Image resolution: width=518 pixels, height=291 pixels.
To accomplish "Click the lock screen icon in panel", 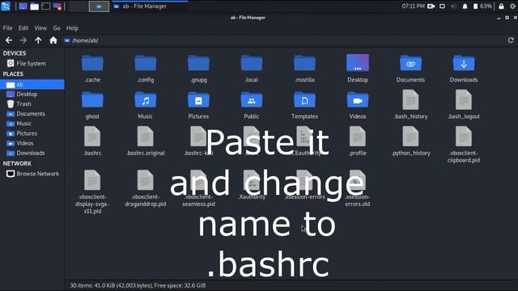I will [501, 6].
